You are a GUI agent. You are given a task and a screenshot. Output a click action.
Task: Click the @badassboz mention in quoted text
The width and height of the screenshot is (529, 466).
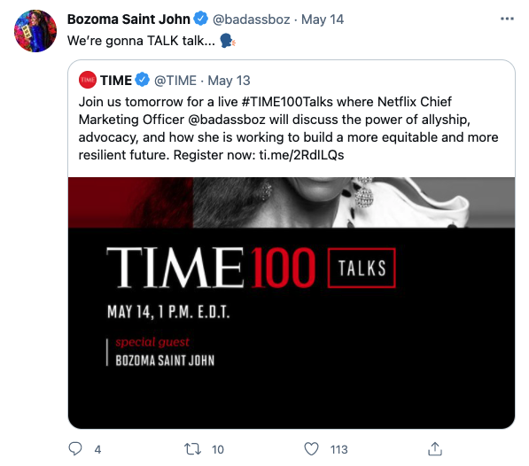click(x=227, y=120)
